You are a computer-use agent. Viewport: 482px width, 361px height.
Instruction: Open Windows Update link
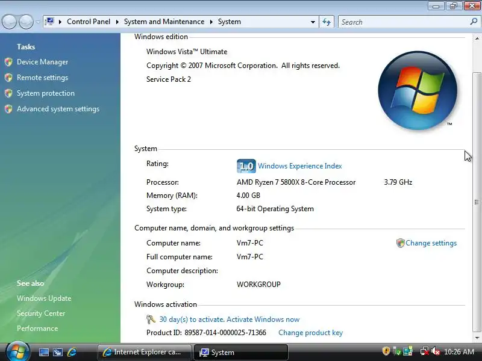44,298
